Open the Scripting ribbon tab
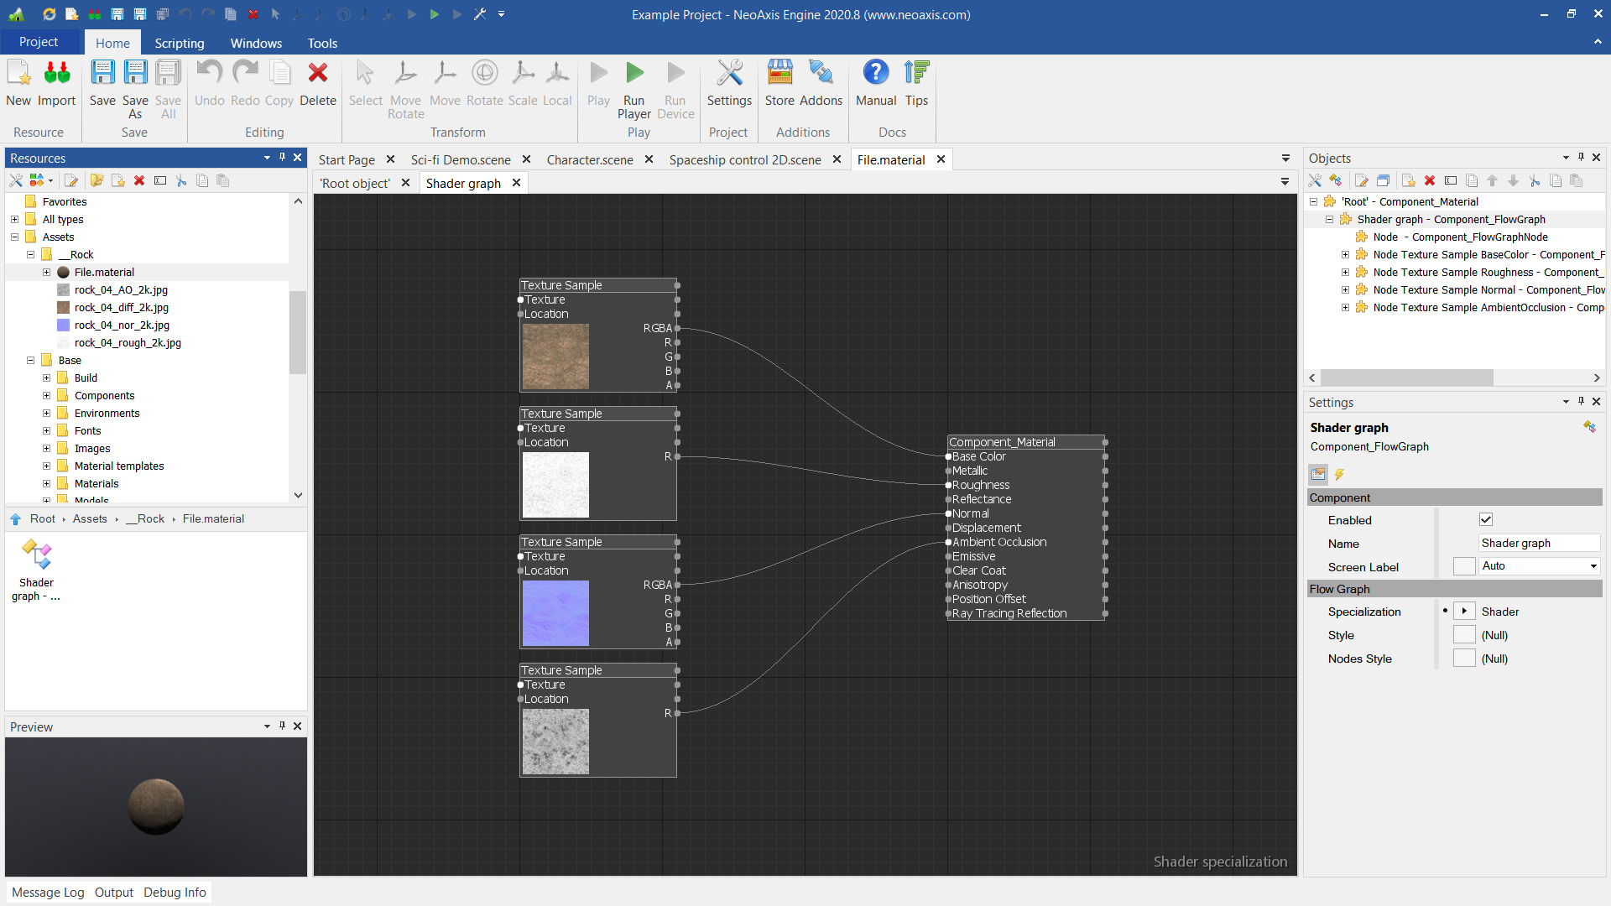 click(x=179, y=43)
